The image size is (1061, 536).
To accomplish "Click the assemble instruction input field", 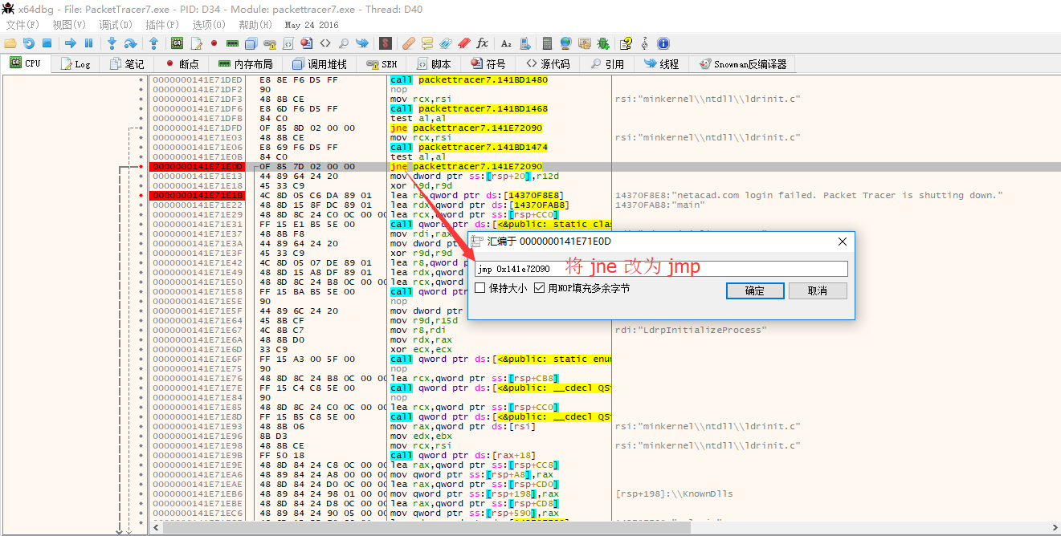I will point(660,269).
